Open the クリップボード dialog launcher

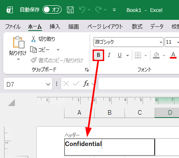tap(87, 70)
